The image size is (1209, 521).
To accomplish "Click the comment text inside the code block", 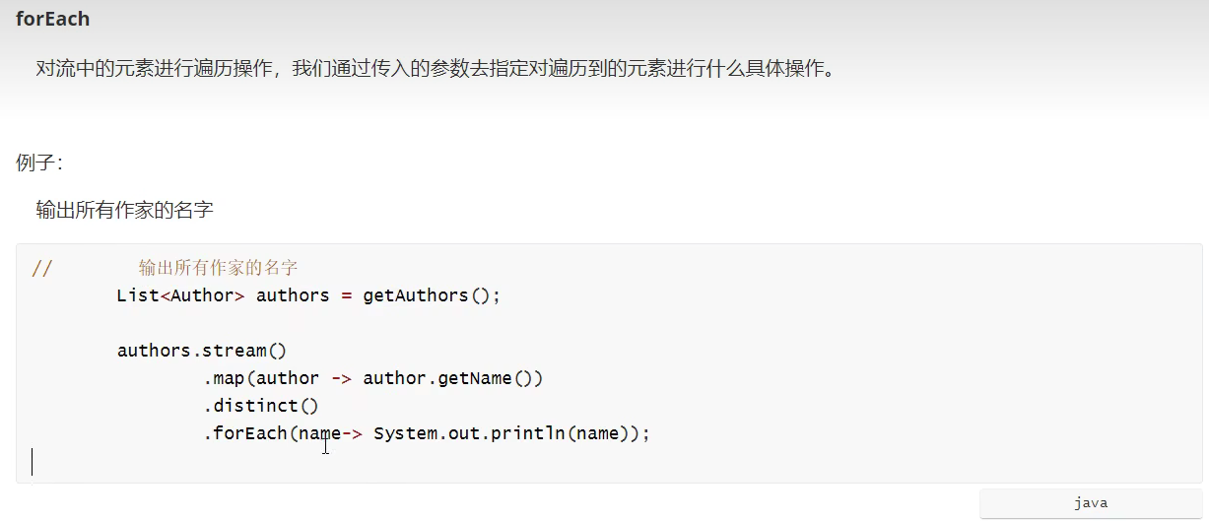I will pos(218,268).
